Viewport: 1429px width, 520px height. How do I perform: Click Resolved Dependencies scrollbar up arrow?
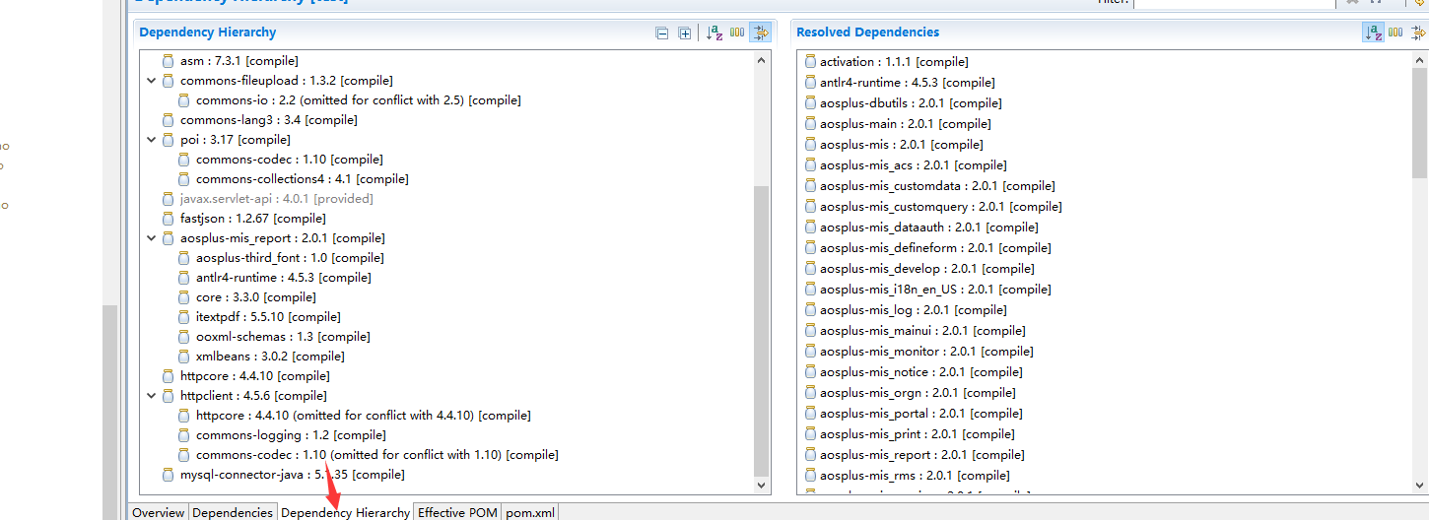[1420, 60]
